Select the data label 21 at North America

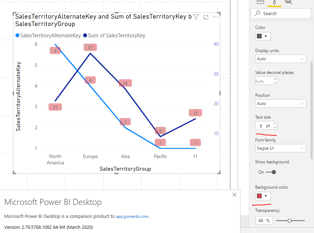55,107
